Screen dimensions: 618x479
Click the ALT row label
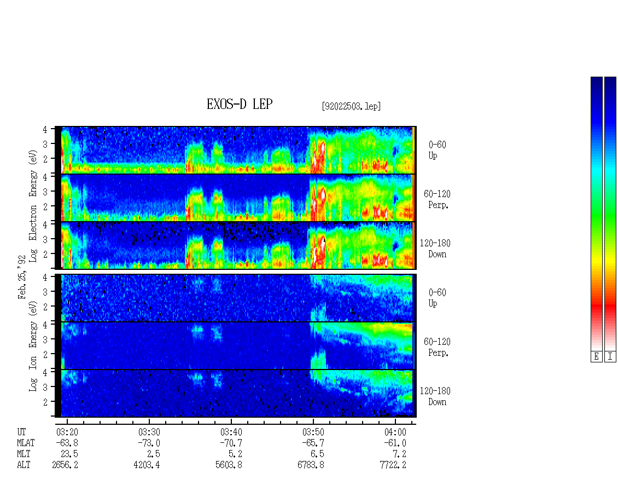pos(24,465)
